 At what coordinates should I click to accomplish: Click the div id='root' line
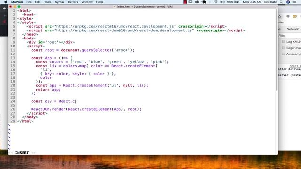pyautogui.click(x=51, y=42)
